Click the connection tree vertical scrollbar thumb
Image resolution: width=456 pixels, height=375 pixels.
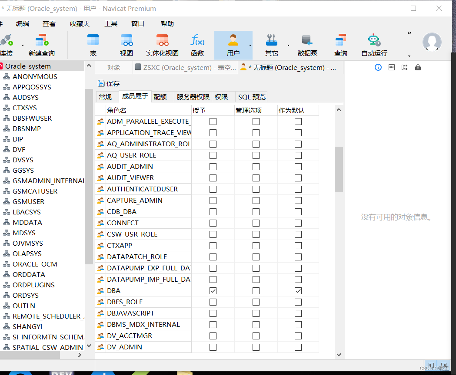pos(89,176)
